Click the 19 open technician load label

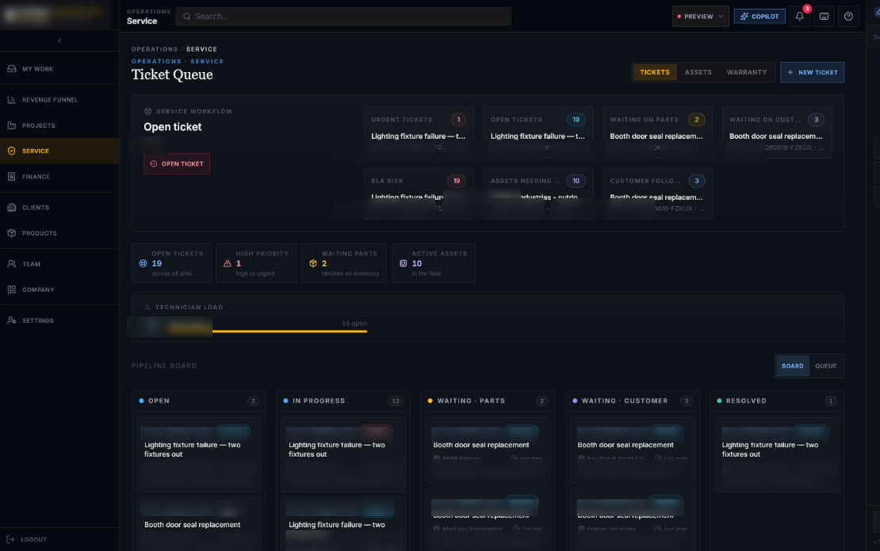(354, 323)
